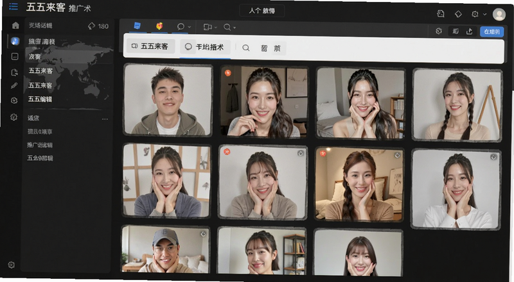Select the blue shield sidebar icon
The width and height of the screenshot is (514, 282).
pos(15,41)
